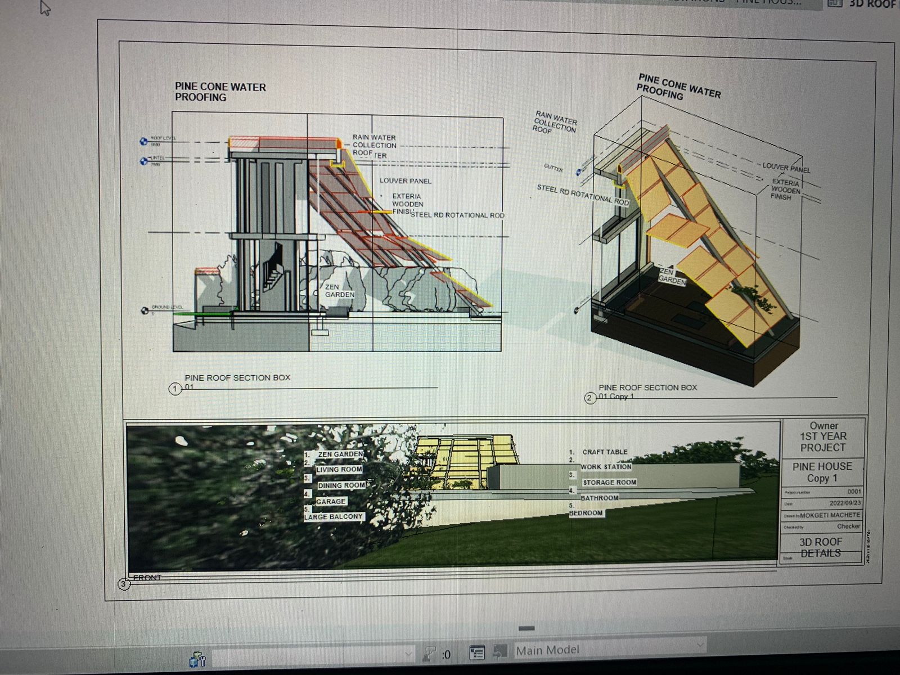Screen dimensions: 900x675
Task: Select the 3D view's EXTERIA WOODEN FINISH label
Action: (785, 190)
